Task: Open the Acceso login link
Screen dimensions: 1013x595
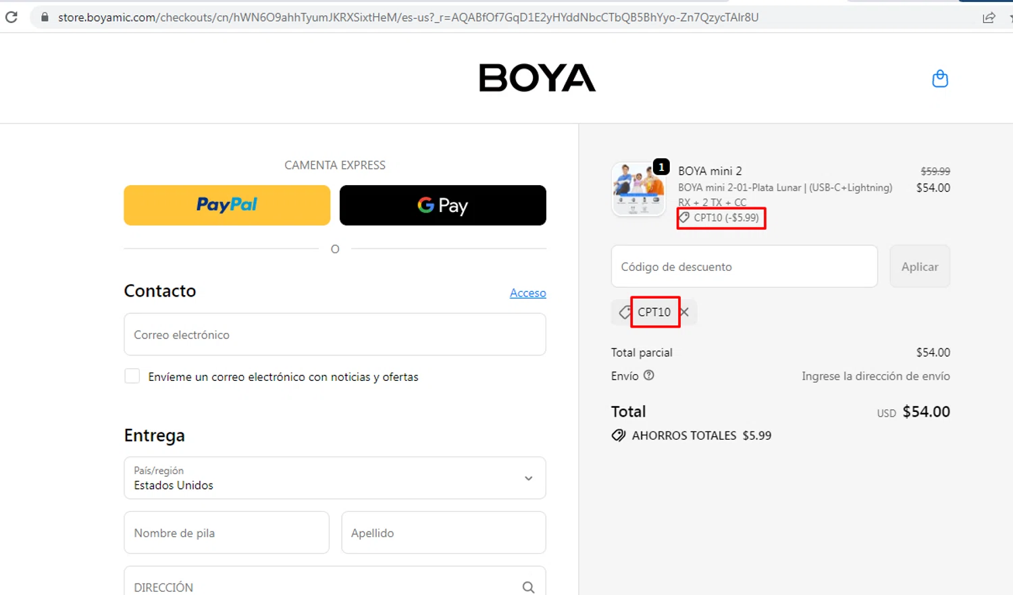Action: pos(528,293)
